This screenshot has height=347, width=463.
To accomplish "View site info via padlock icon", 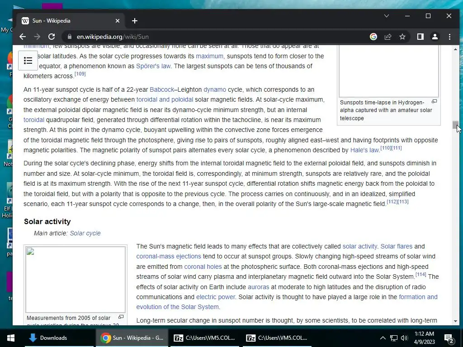I will [70, 37].
